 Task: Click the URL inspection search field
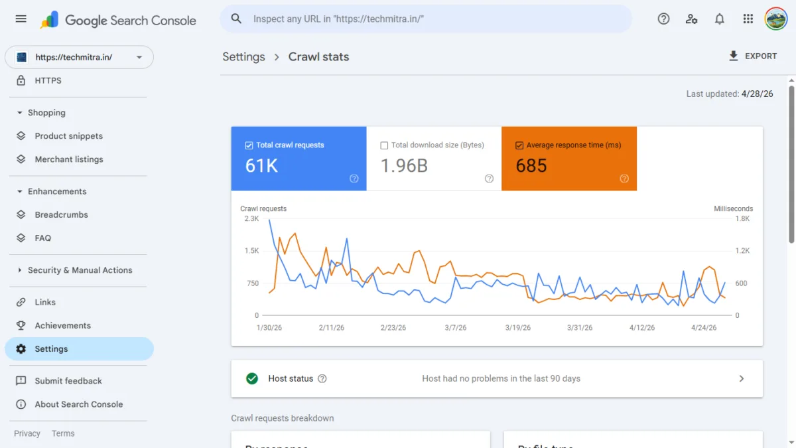(x=426, y=19)
